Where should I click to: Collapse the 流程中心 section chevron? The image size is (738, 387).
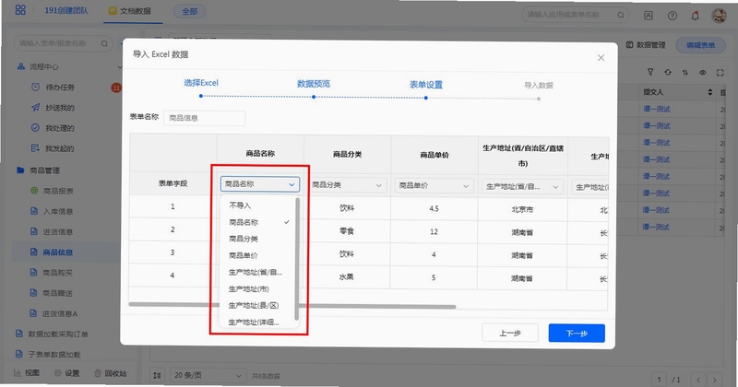click(x=120, y=66)
